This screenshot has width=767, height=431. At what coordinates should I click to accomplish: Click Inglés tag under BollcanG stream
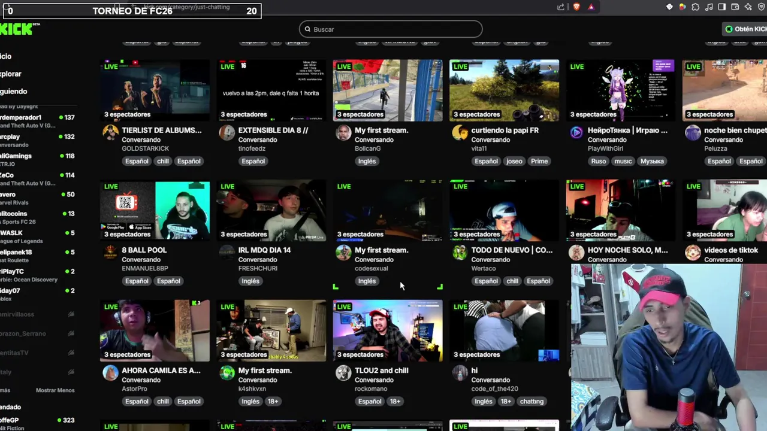pos(367,161)
